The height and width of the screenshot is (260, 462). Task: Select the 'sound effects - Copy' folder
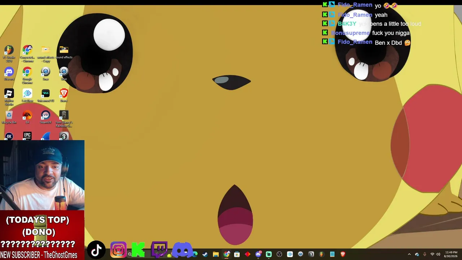point(45,54)
